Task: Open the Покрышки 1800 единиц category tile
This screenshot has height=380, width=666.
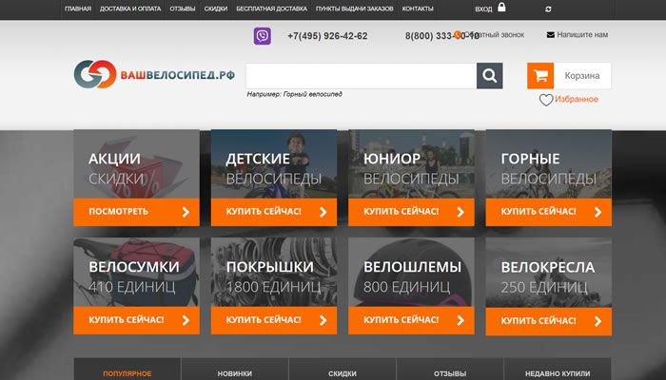Action: click(x=274, y=286)
